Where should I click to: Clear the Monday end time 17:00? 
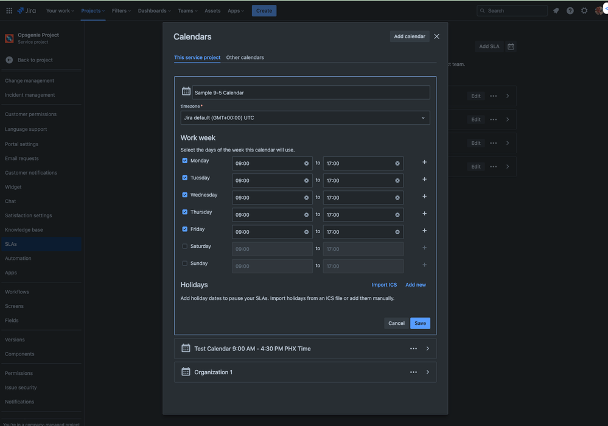[397, 164]
